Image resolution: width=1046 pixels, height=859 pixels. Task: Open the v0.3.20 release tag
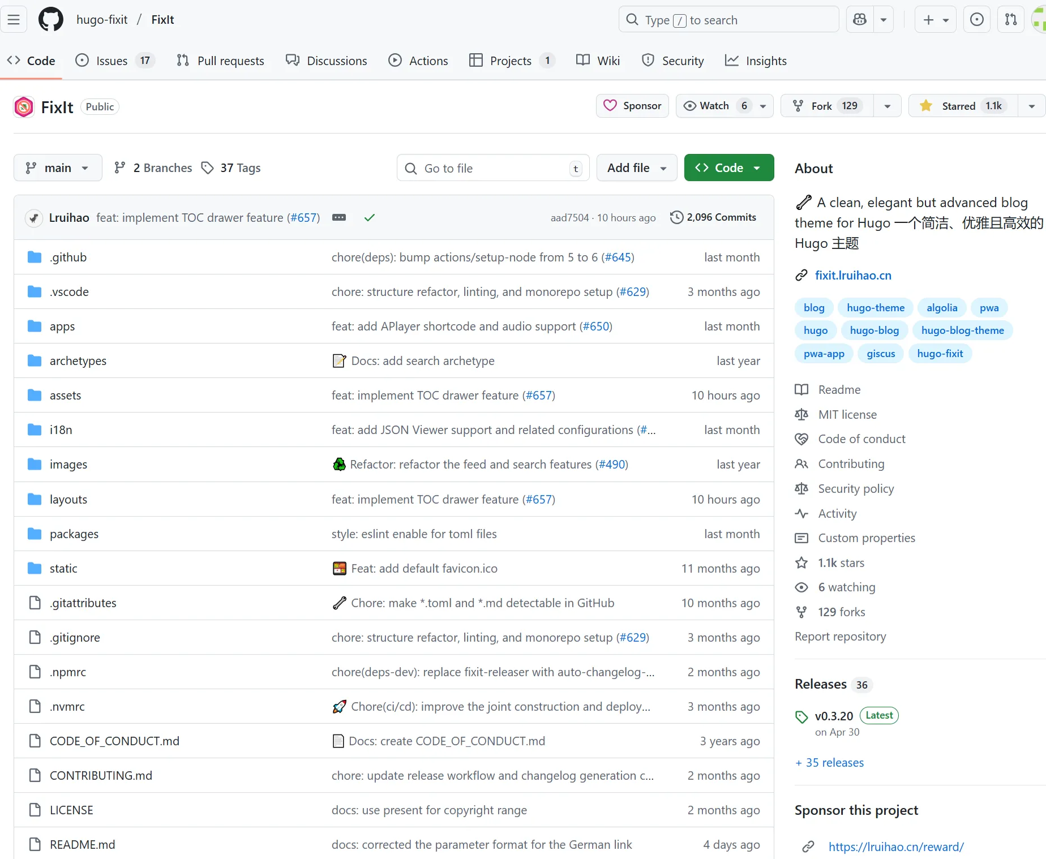pyautogui.click(x=834, y=716)
